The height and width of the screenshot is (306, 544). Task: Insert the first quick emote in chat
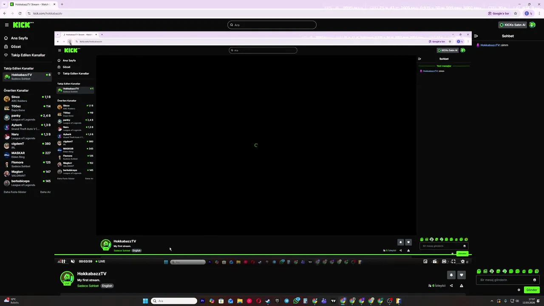(x=479, y=271)
